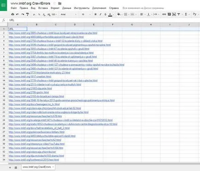The height and width of the screenshot is (171, 200).
Task: Click the fx formula icon
Action: (x=4, y=20)
